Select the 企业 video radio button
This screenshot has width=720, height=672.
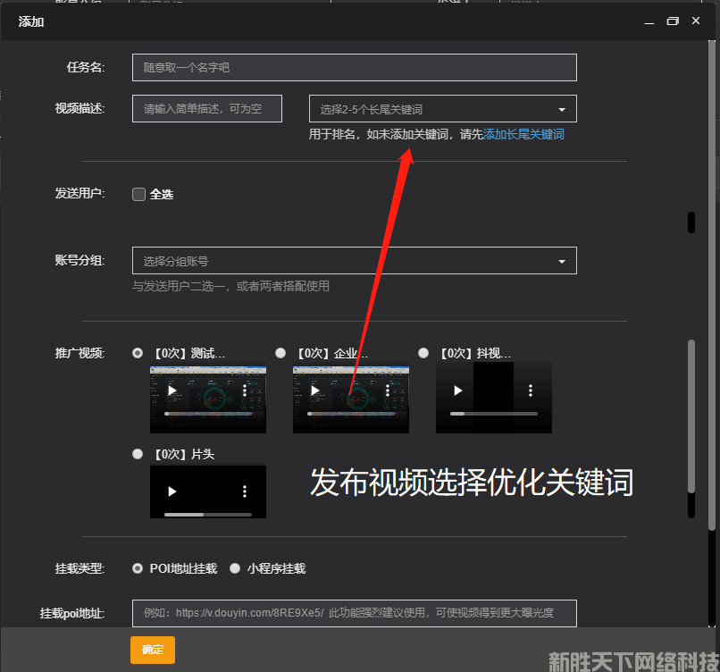point(280,353)
